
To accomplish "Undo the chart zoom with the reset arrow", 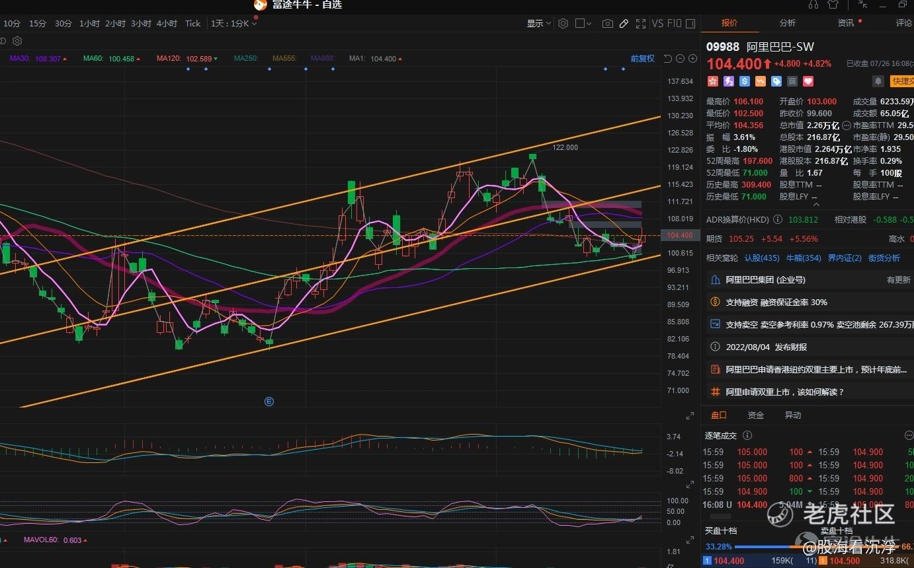I will click(667, 59).
